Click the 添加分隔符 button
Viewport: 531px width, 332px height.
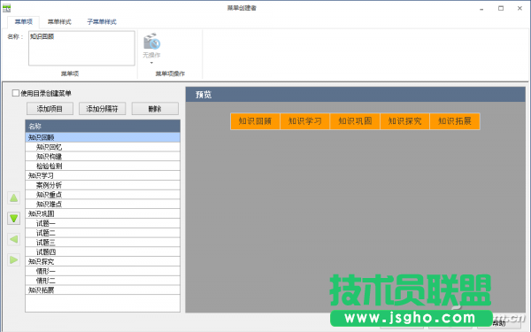pos(103,109)
